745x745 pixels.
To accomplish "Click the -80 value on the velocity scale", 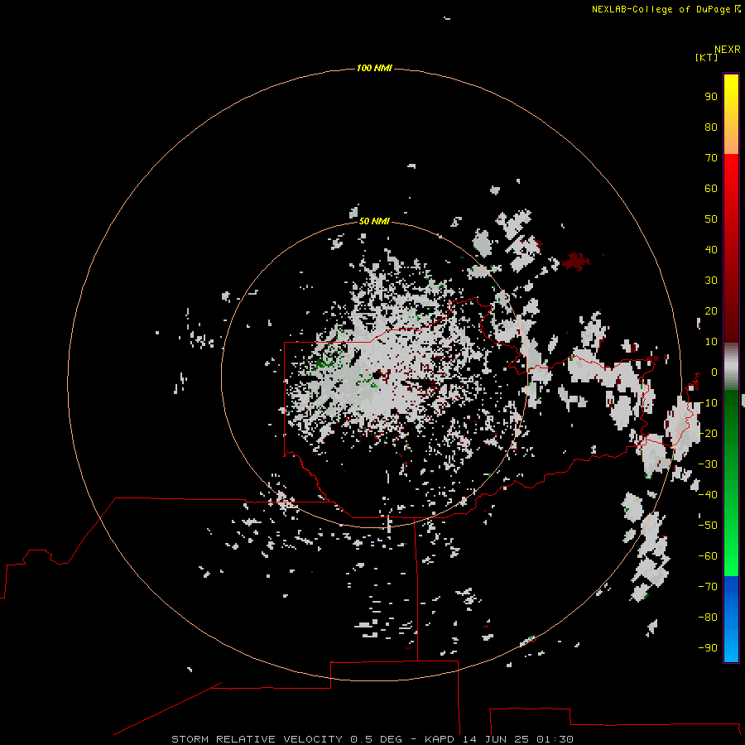I will click(708, 618).
